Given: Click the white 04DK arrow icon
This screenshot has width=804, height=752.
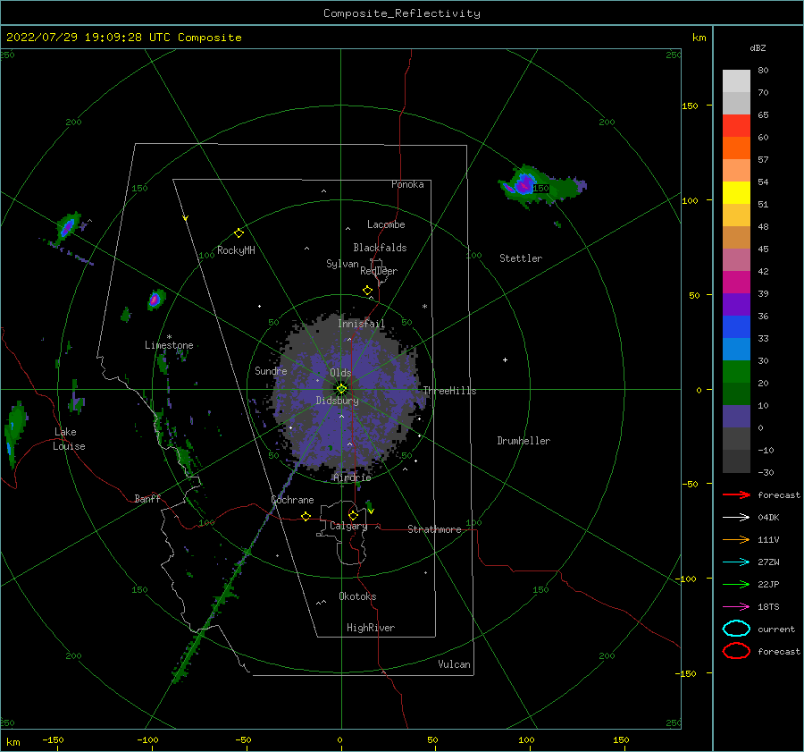Looking at the screenshot, I should (x=736, y=517).
